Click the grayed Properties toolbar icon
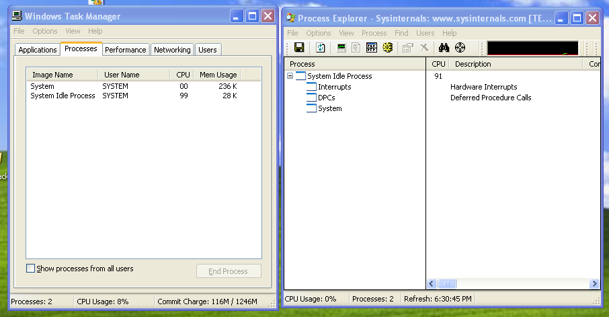 (407, 48)
